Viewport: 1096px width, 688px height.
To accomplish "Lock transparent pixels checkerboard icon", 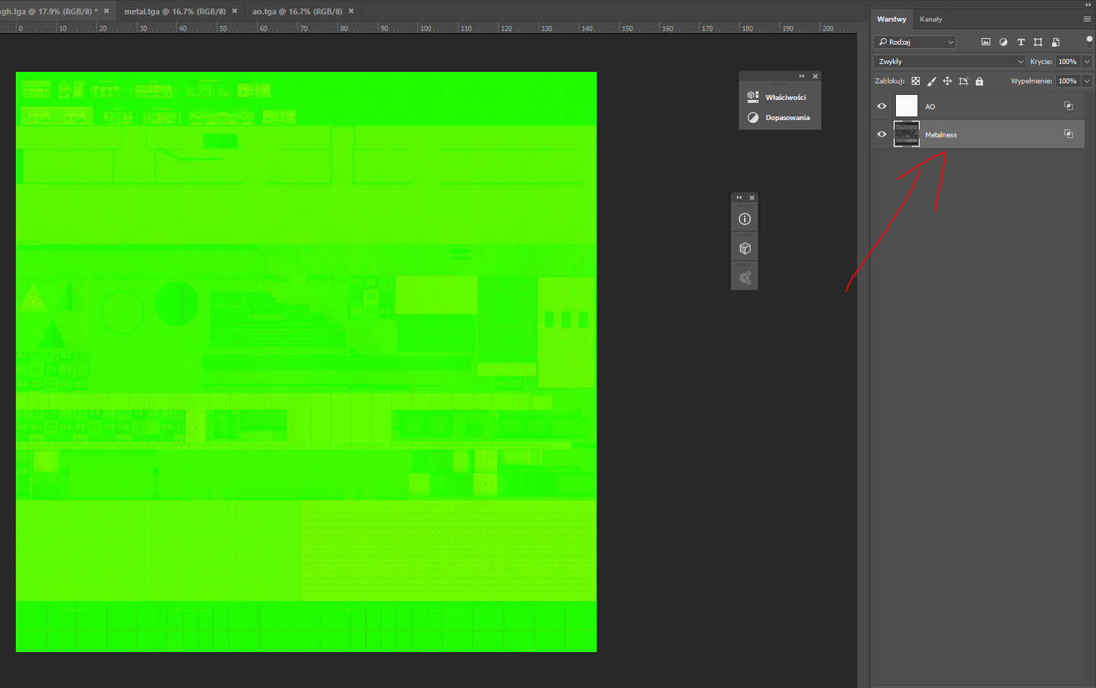I will click(x=915, y=81).
